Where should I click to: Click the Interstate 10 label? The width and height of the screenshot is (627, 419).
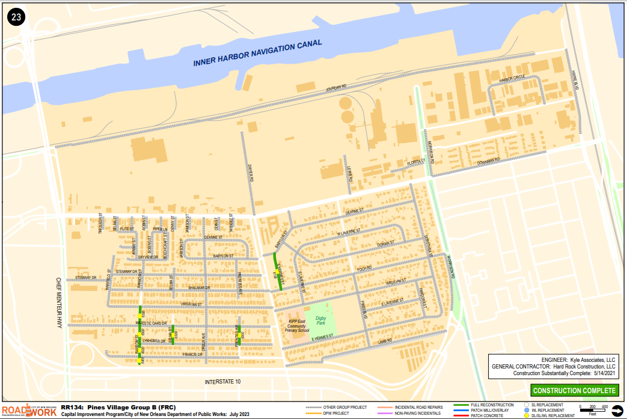pyautogui.click(x=223, y=382)
